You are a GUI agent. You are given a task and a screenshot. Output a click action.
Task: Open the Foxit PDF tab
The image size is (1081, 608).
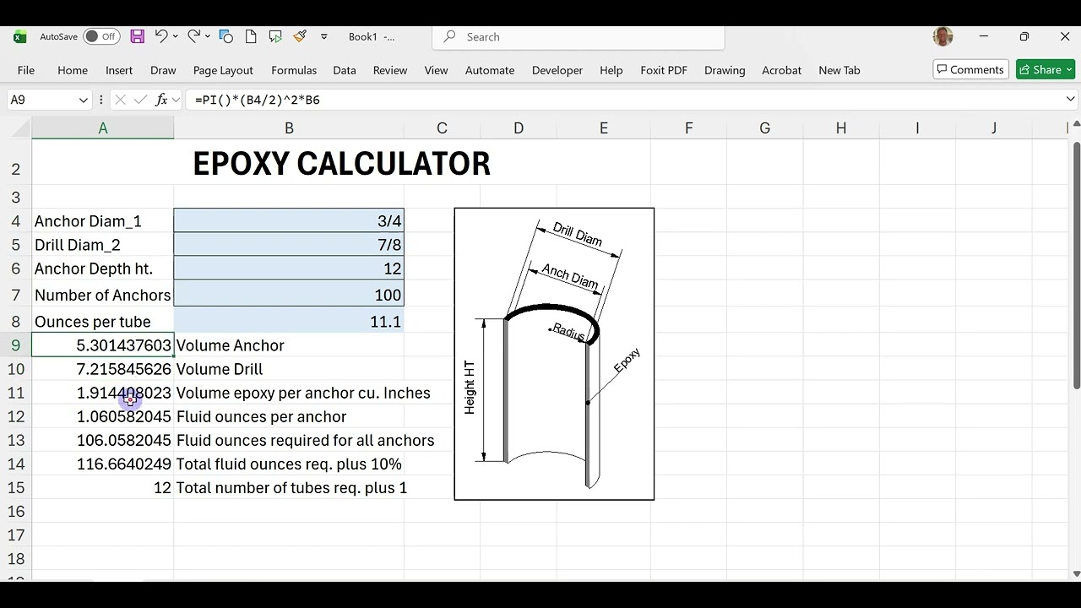click(x=664, y=70)
